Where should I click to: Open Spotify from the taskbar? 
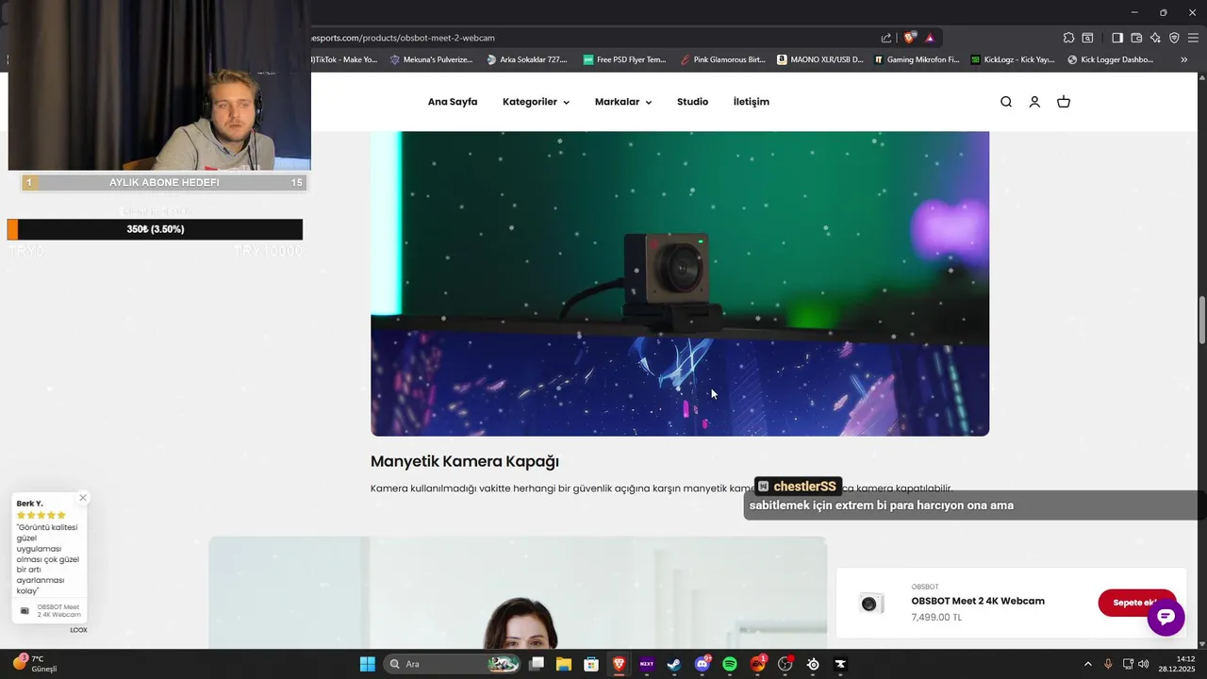tap(730, 664)
